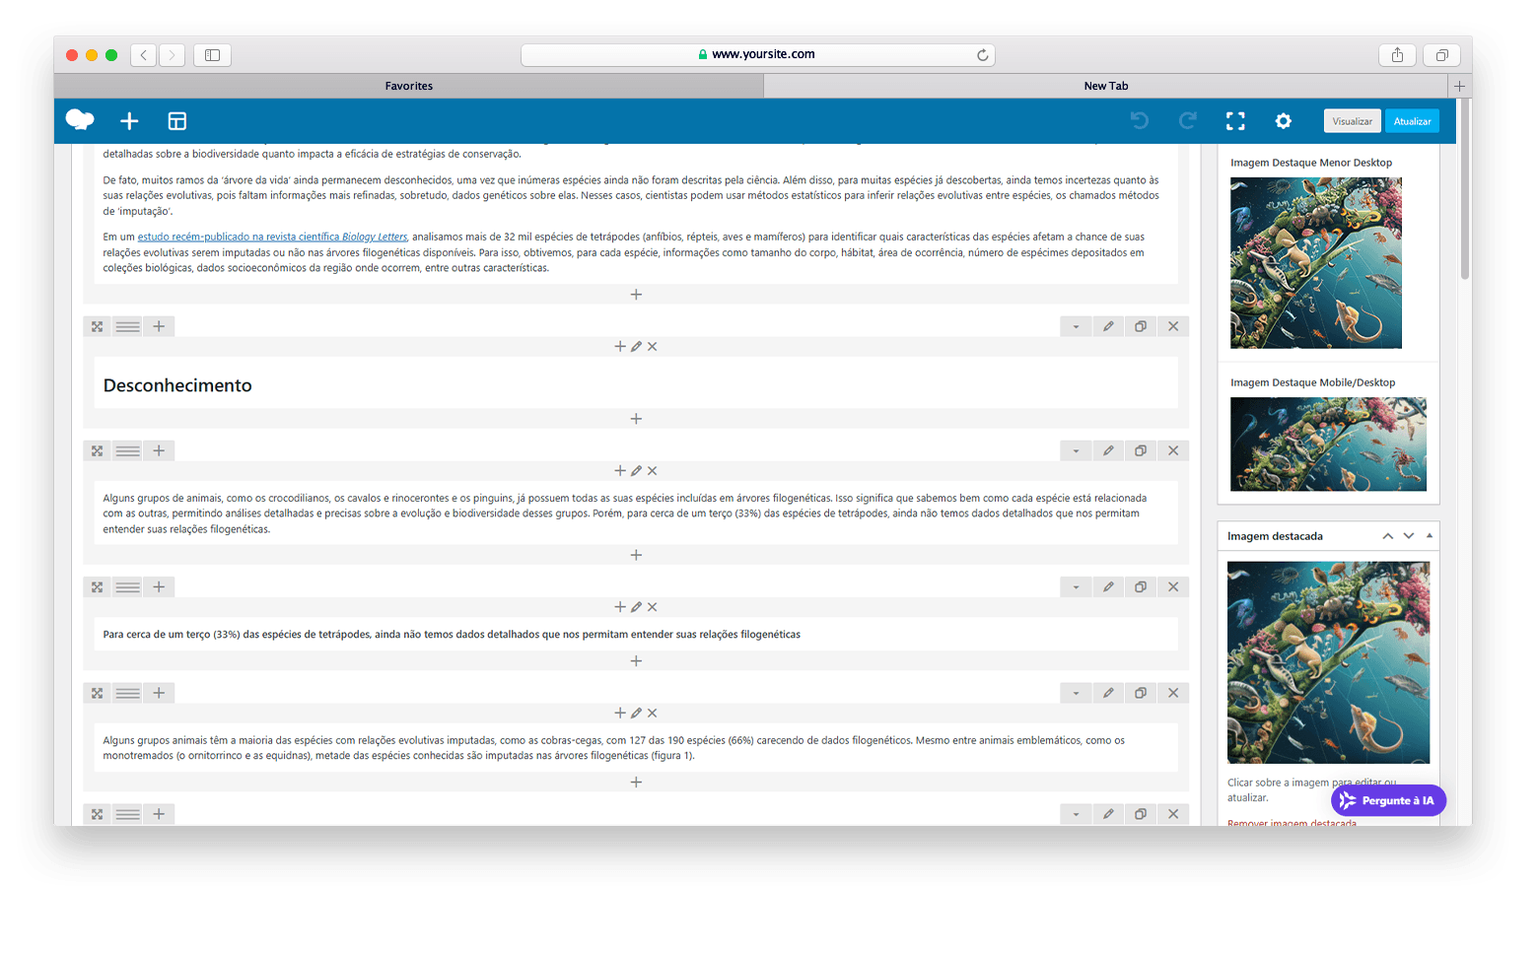This screenshot has height=958, width=1538.
Task: Open the Biology Letters study link
Action: (x=272, y=237)
